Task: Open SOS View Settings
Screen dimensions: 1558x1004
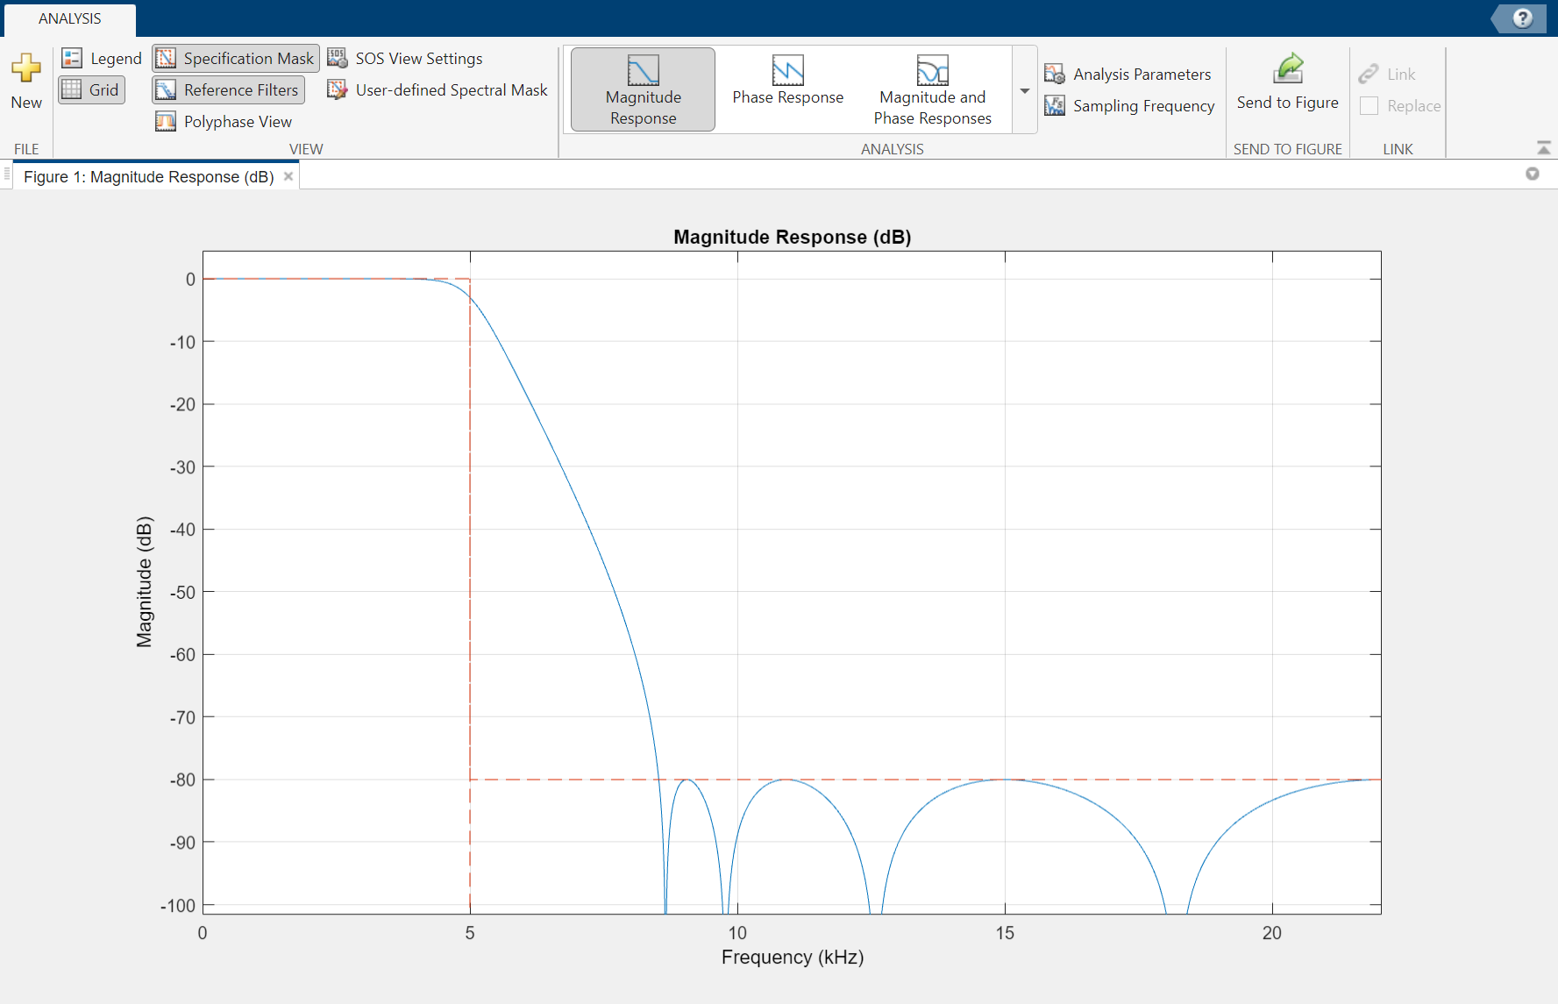Action: 405,59
